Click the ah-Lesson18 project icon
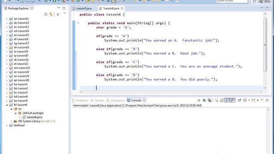Screen dimensions: 274x154 [11, 47]
